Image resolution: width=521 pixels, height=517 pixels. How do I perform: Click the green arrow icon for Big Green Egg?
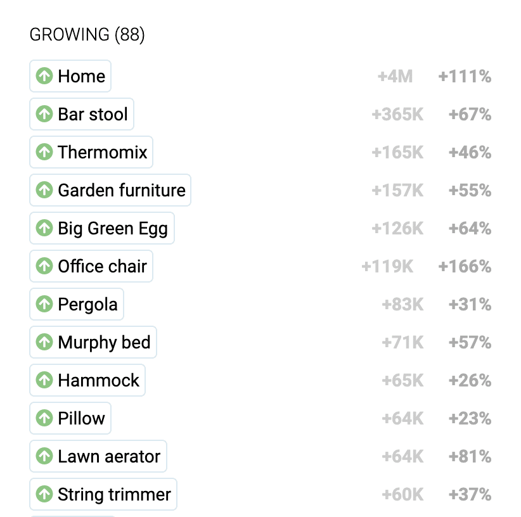pyautogui.click(x=44, y=228)
